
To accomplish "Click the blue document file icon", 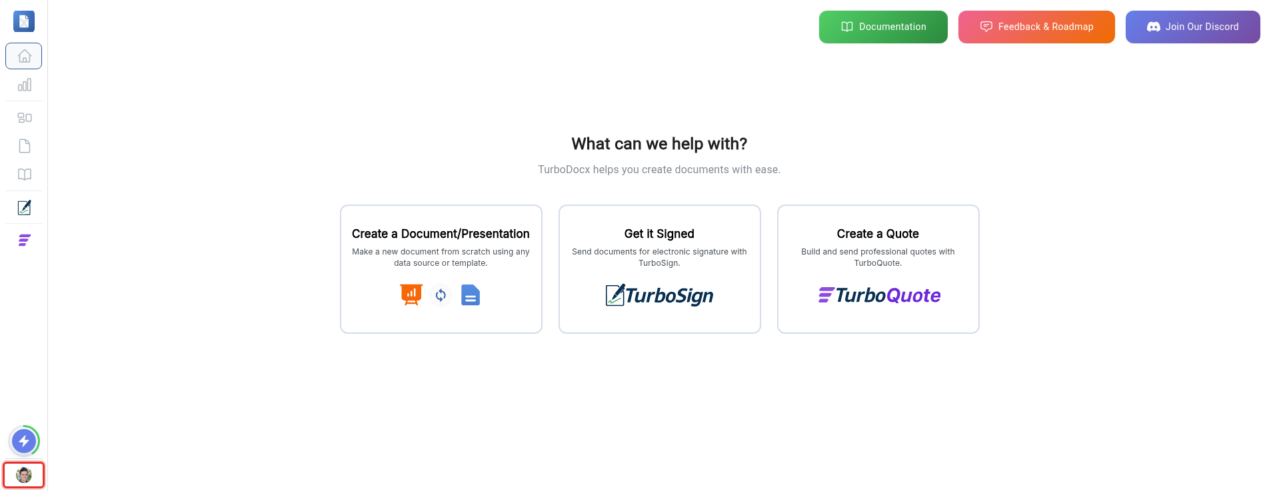I will [x=471, y=295].
